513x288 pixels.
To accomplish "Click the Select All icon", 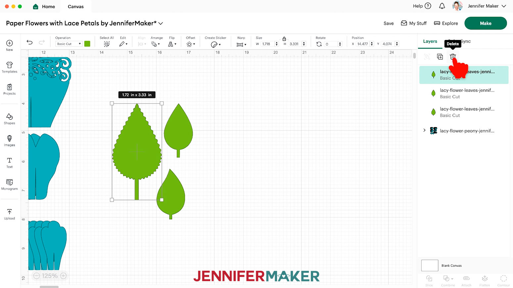I will click(x=107, y=44).
